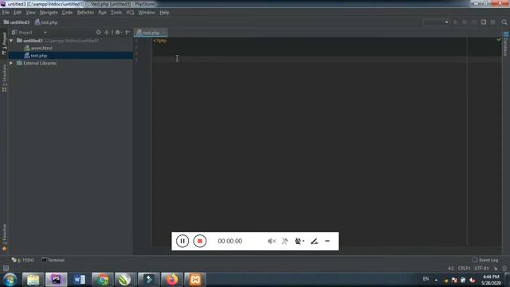Open the Refactor menu

(85, 13)
